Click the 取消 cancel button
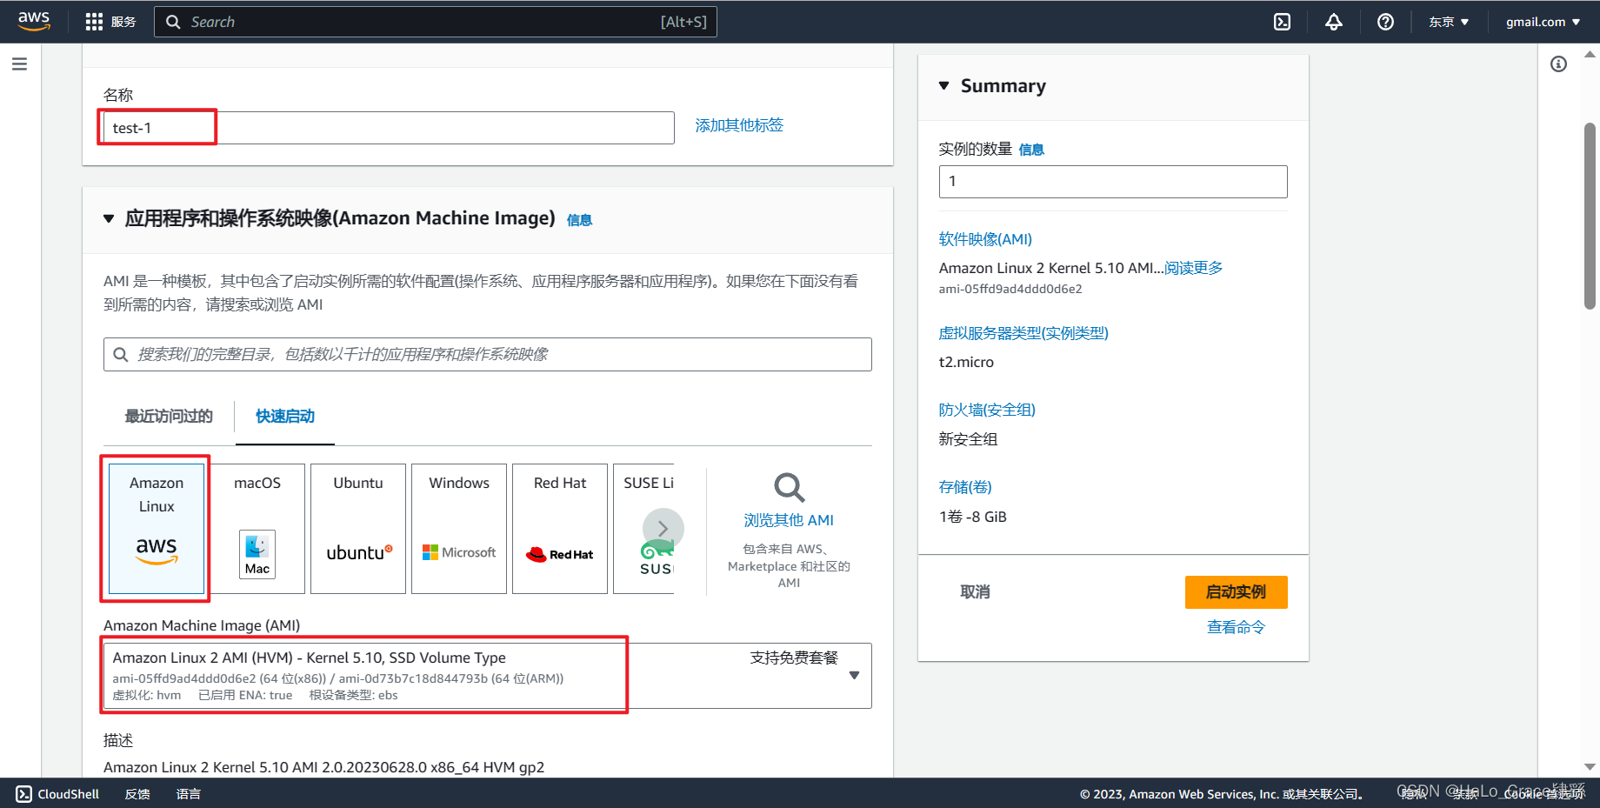 tap(975, 592)
